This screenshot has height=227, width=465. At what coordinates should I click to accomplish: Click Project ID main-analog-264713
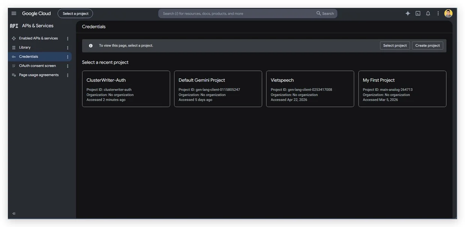click(388, 90)
